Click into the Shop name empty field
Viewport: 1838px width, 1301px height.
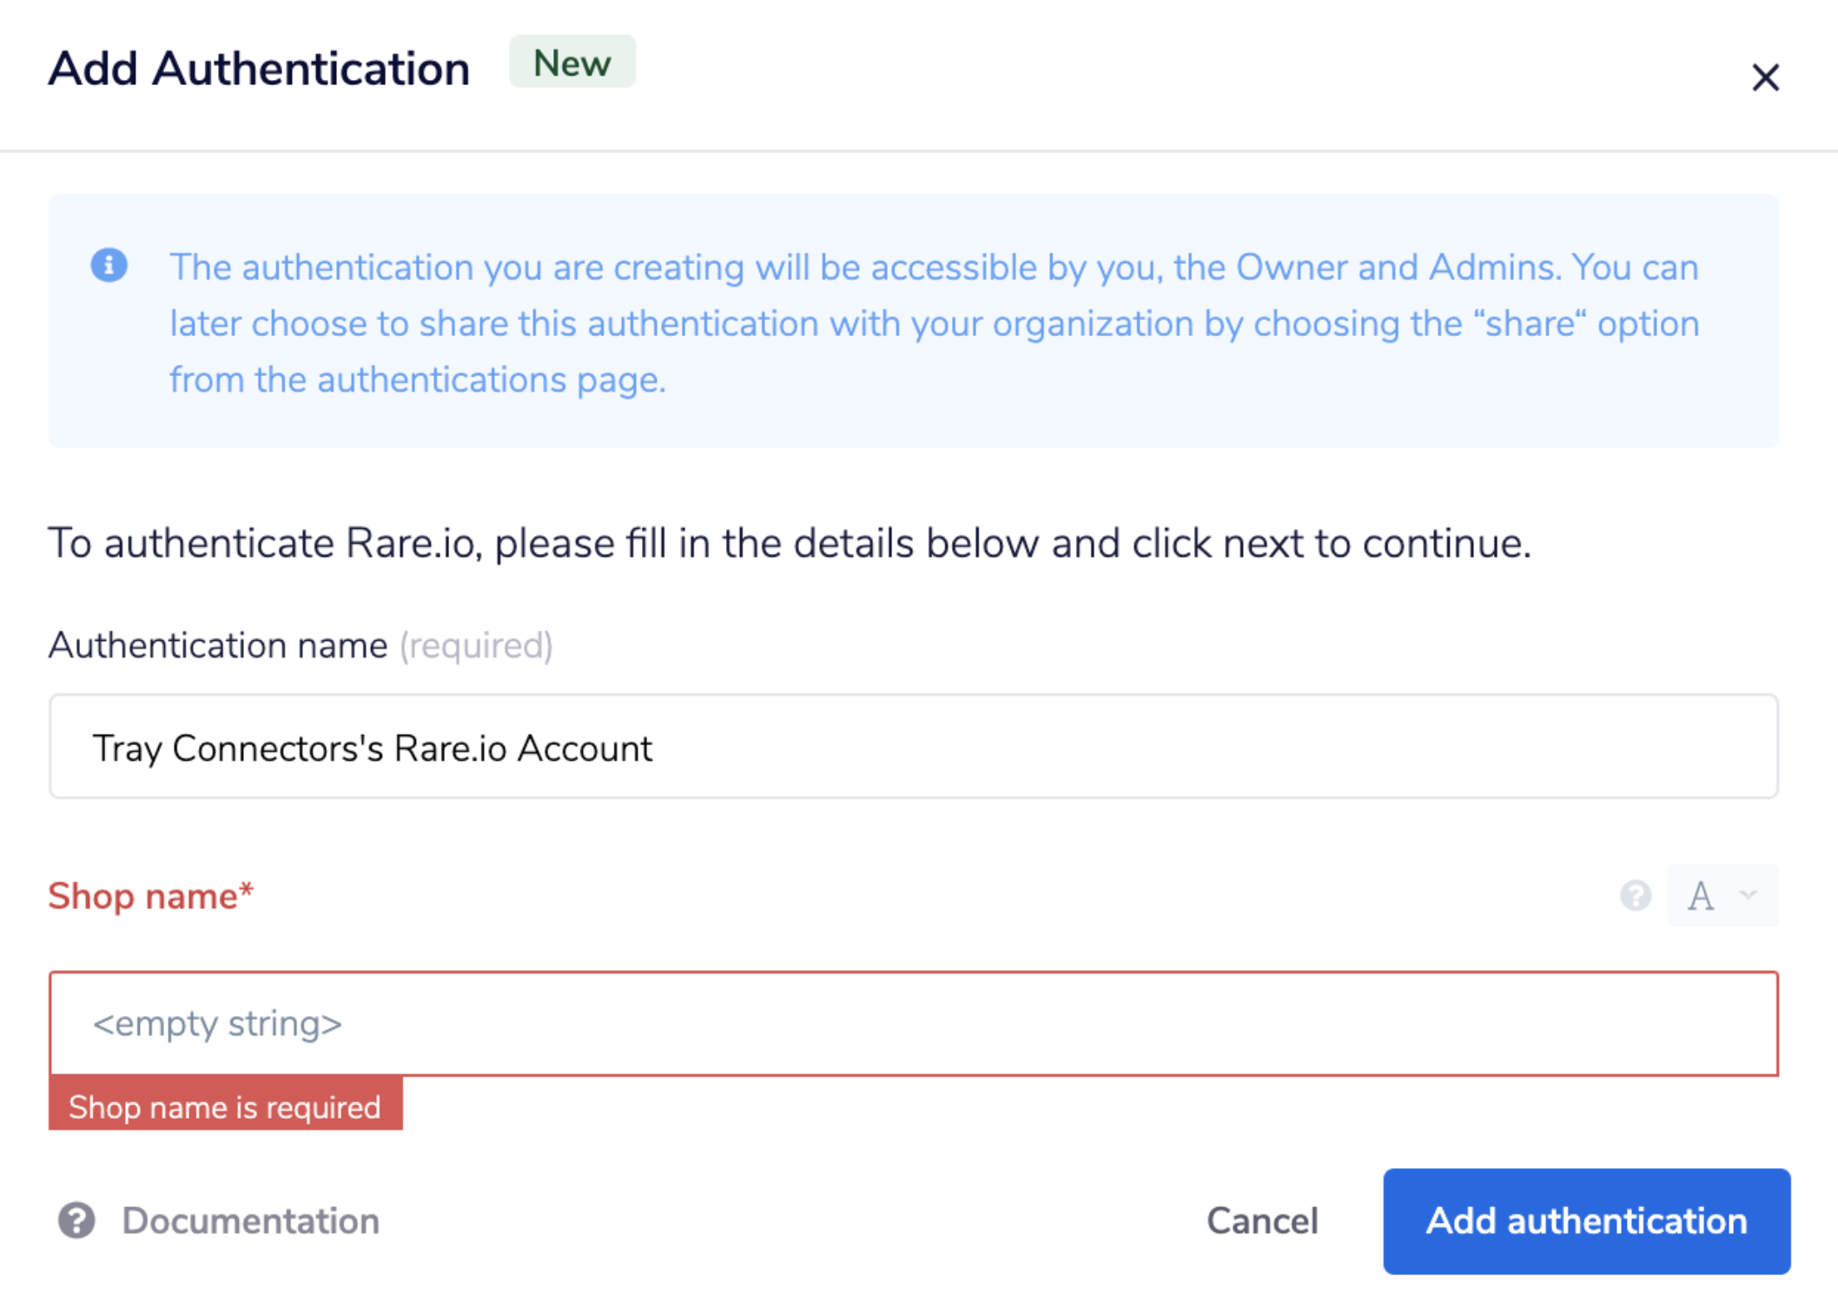pyautogui.click(x=912, y=1024)
